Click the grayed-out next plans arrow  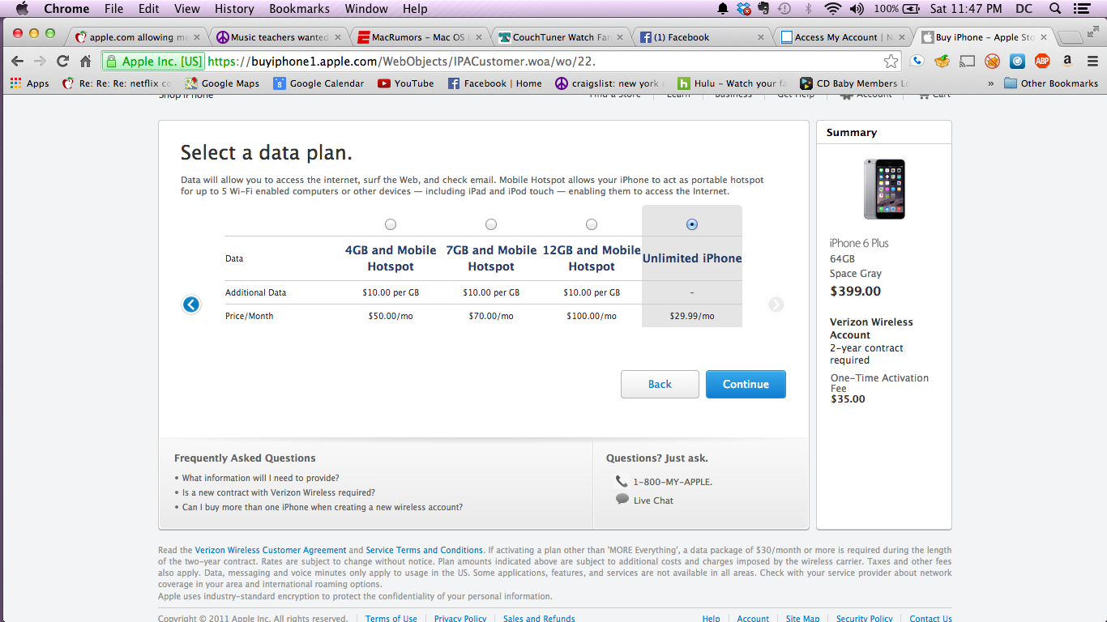click(x=776, y=305)
